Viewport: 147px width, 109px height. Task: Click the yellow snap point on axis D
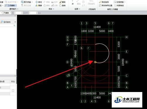(x=95, y=62)
